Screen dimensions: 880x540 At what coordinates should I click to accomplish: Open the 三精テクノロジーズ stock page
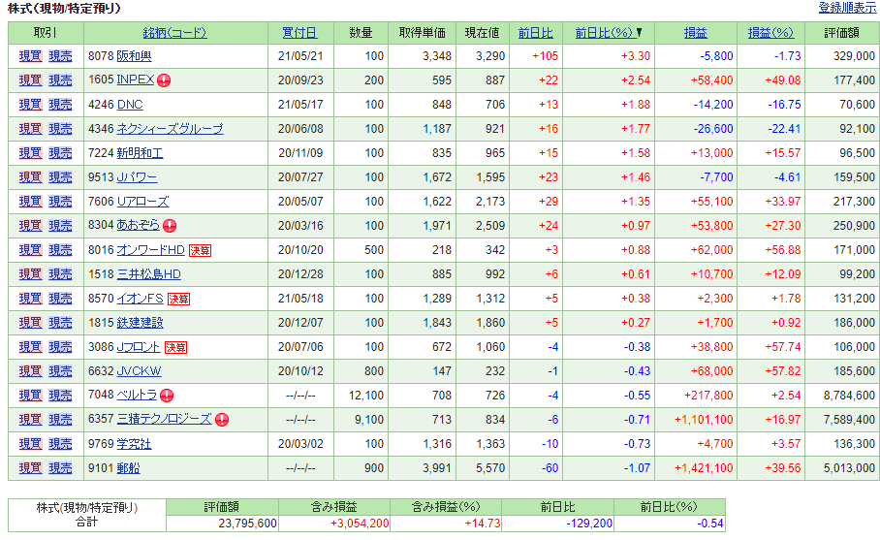tap(165, 420)
